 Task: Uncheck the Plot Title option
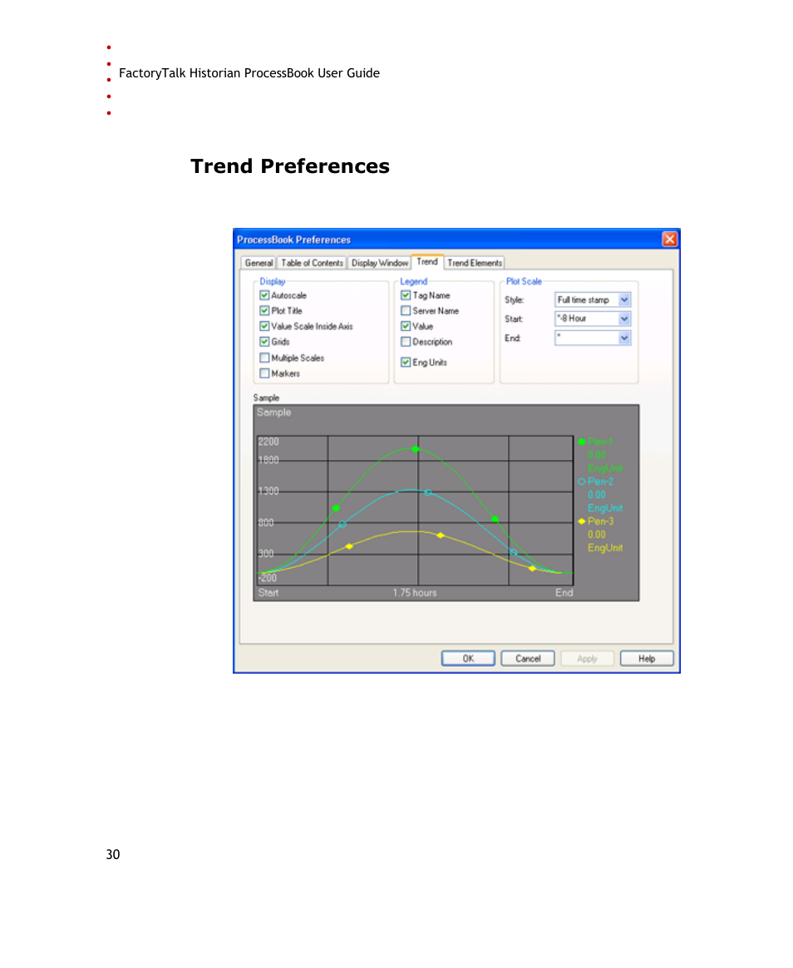[x=264, y=310]
